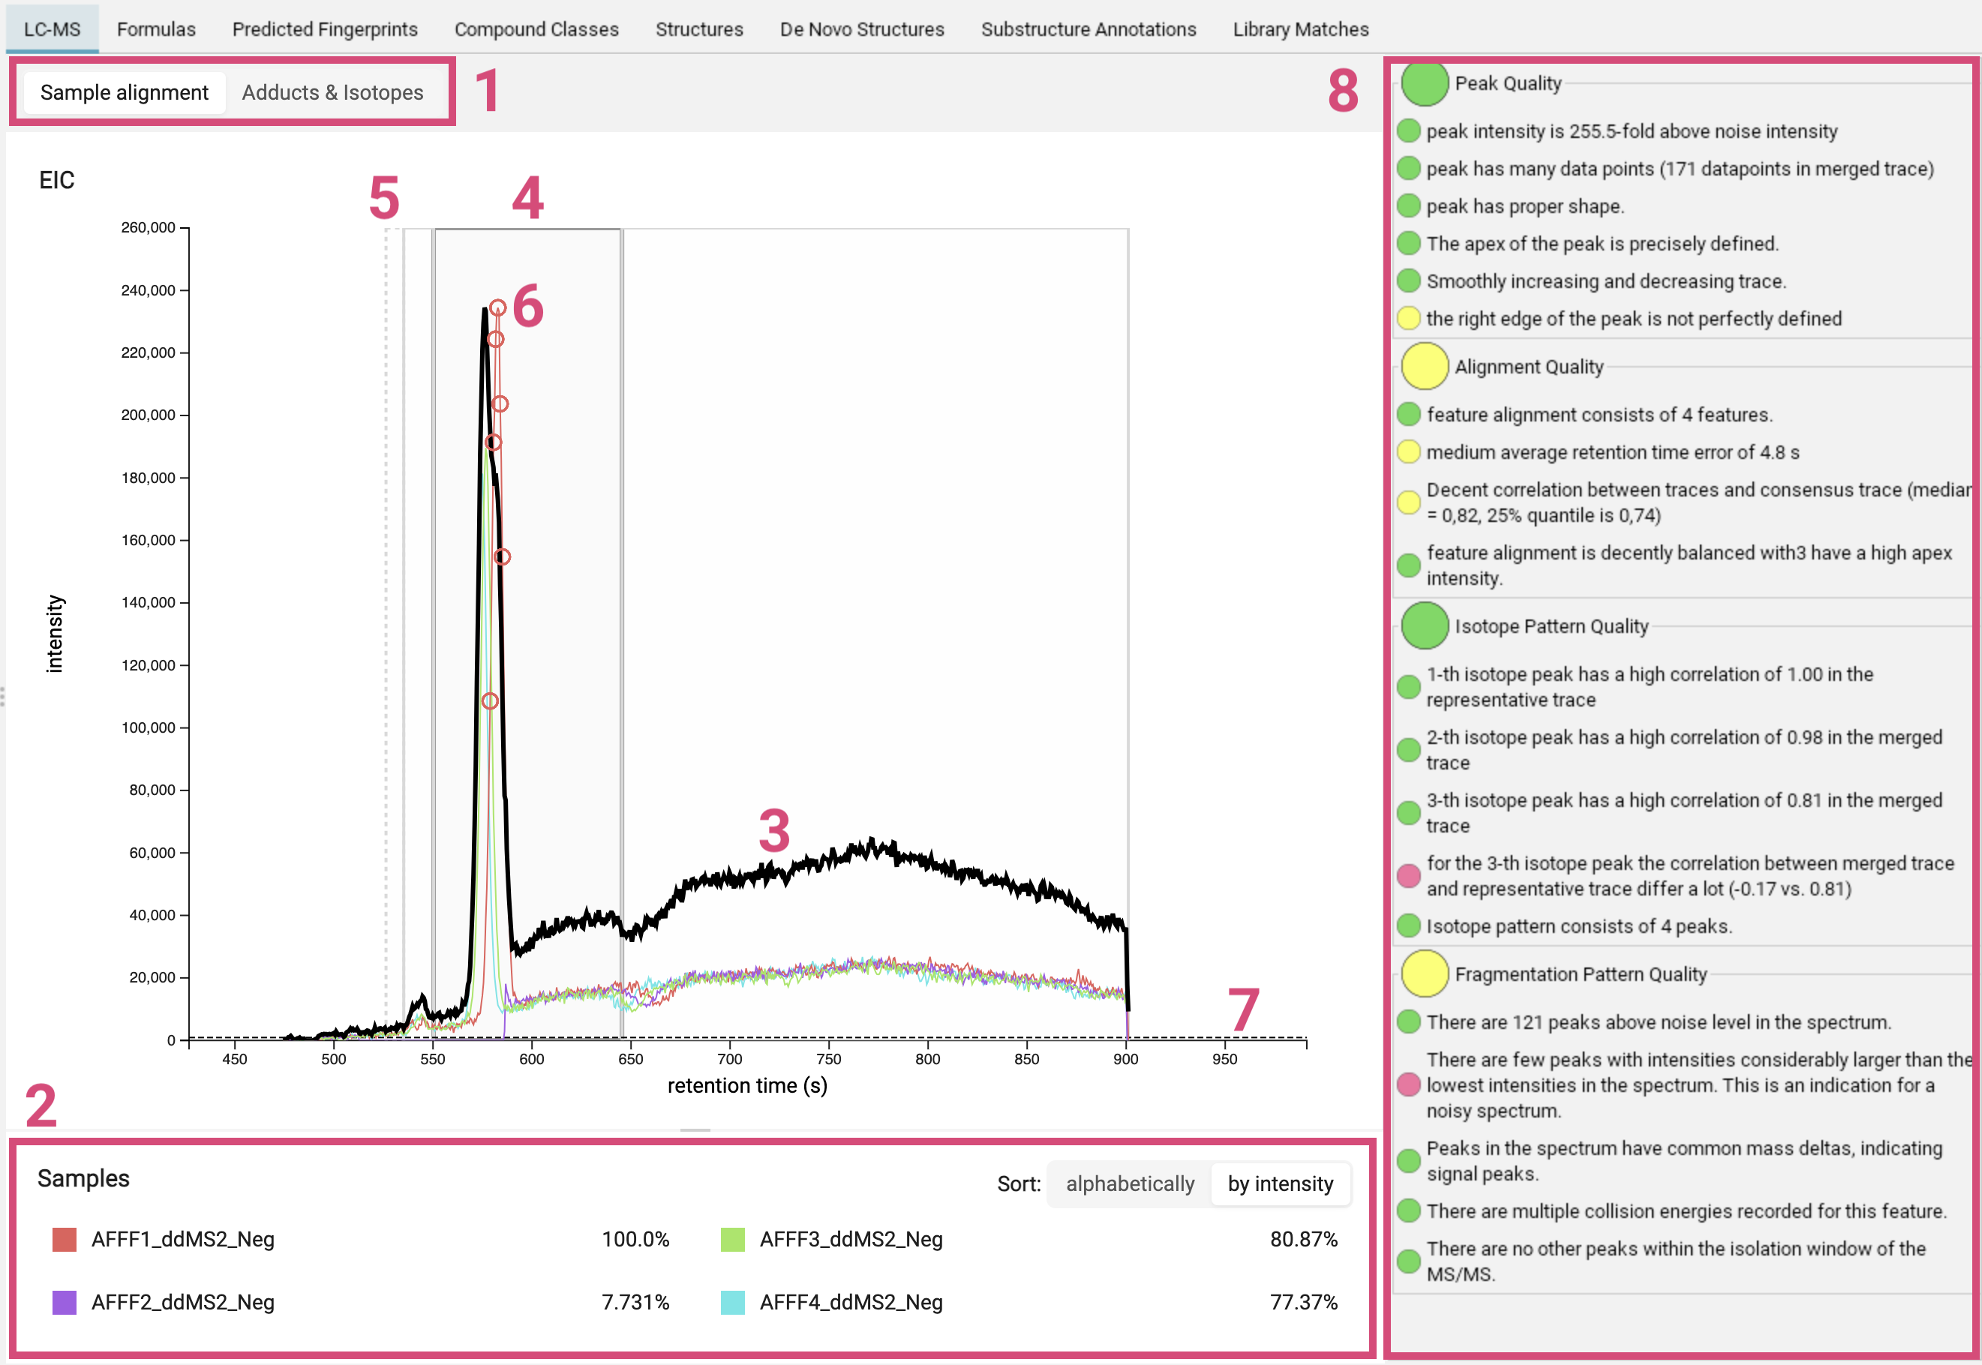Click the 100.0% intensity value
This screenshot has height=1365, width=1982.
[635, 1239]
